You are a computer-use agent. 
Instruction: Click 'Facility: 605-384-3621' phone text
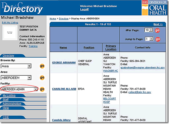pyautogui.click(x=133, y=61)
